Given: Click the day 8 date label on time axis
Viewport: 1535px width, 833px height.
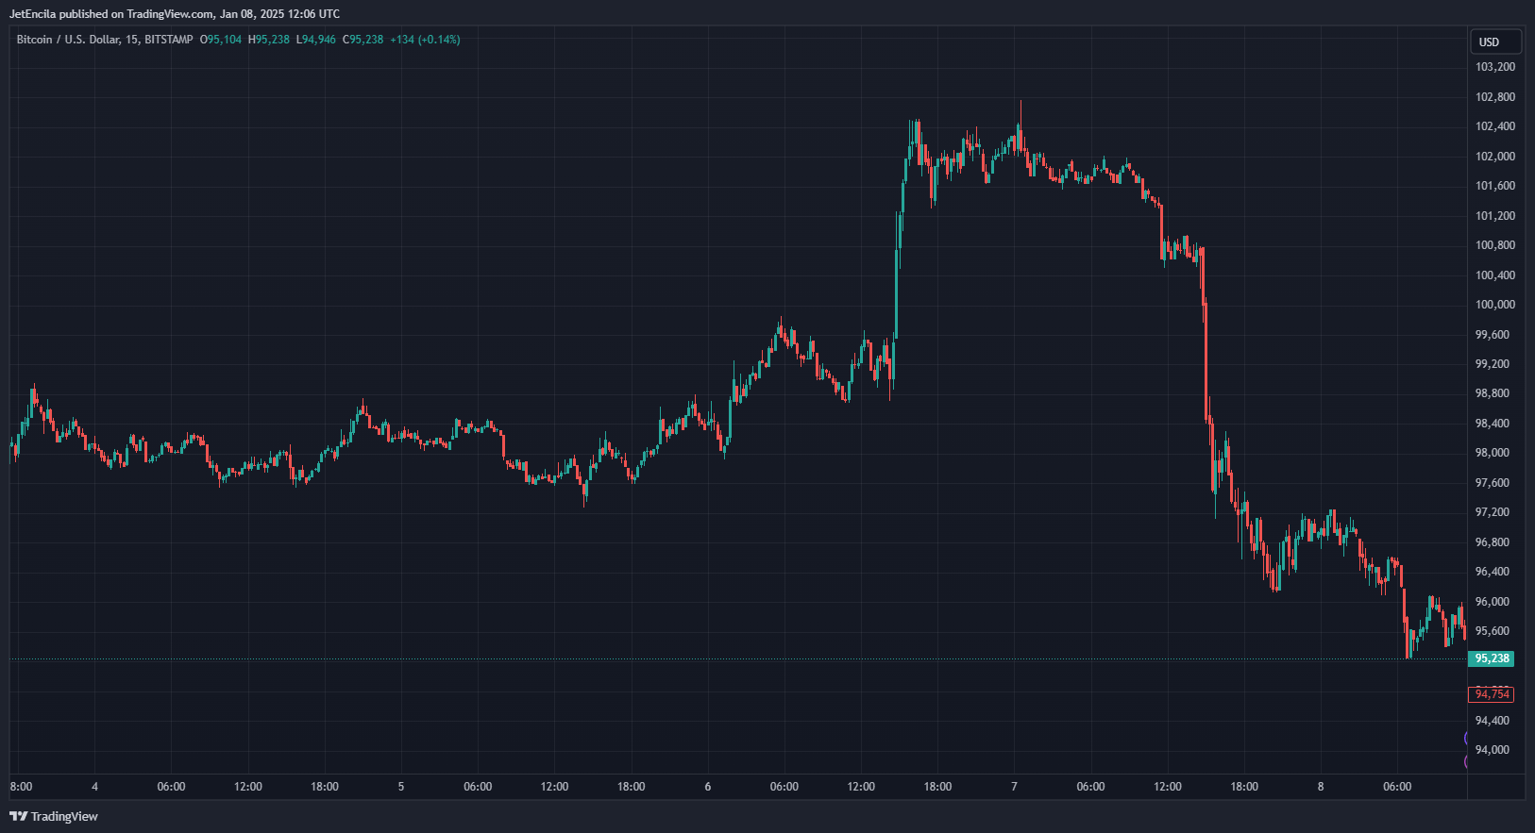Looking at the screenshot, I should pos(1321,787).
